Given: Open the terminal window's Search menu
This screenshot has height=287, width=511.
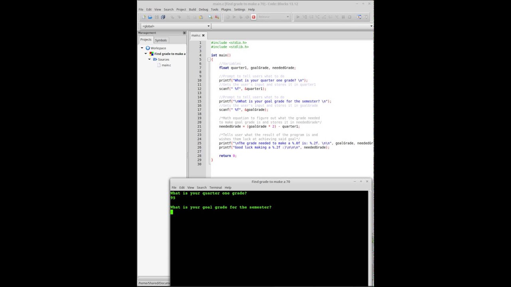Looking at the screenshot, I should [202, 187].
